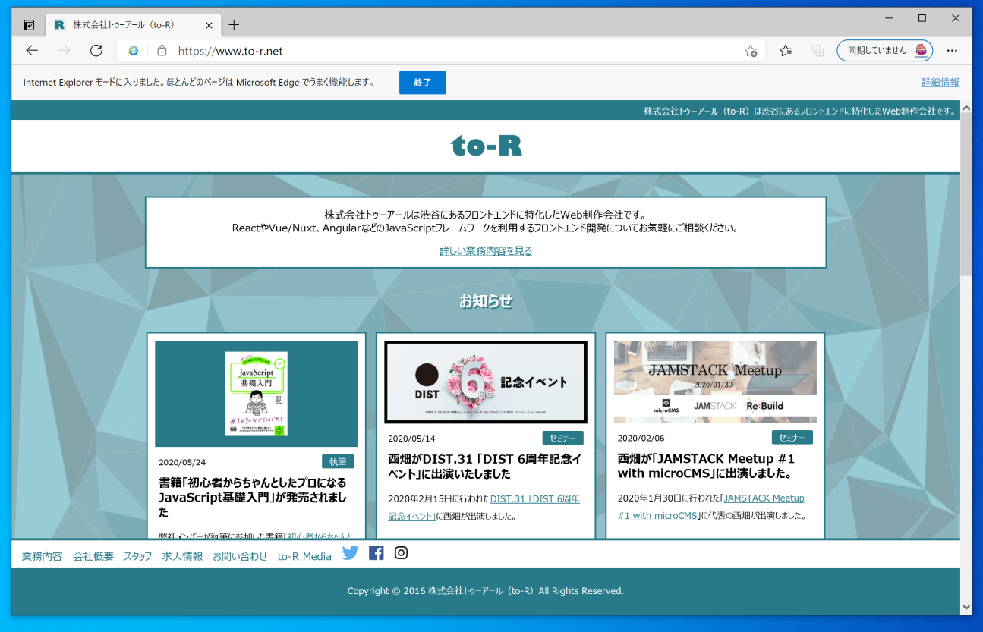
Task: Expand the favorites hub next to the star
Action: [785, 50]
